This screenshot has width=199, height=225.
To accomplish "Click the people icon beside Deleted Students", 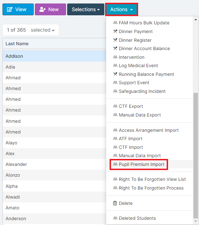I will pyautogui.click(x=115, y=218).
